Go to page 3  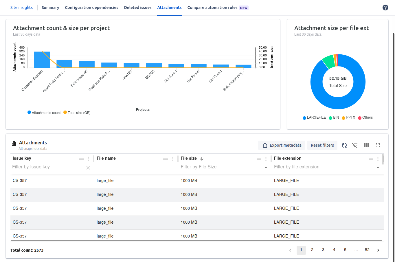[323, 250]
